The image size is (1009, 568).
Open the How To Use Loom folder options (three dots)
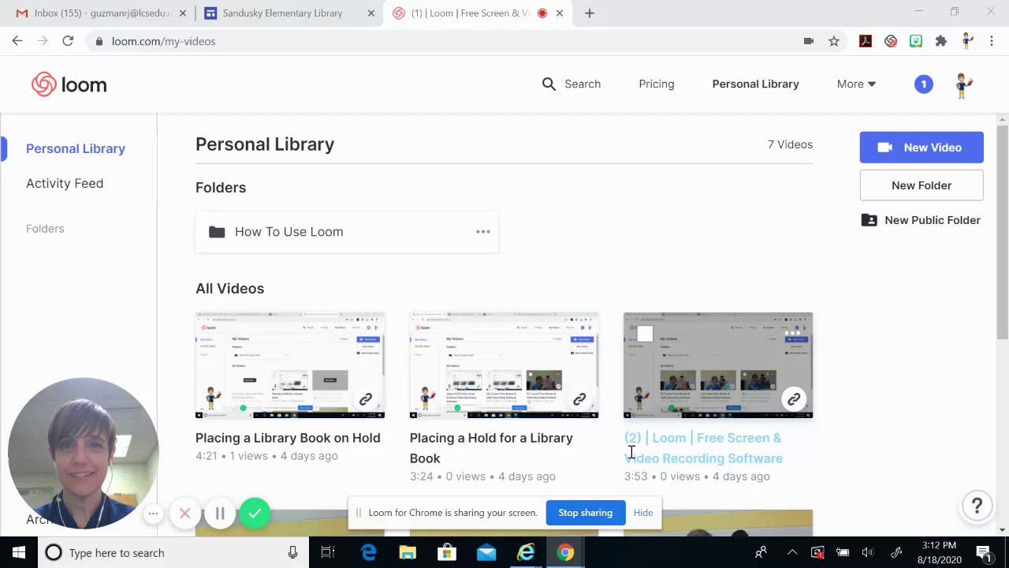(483, 231)
